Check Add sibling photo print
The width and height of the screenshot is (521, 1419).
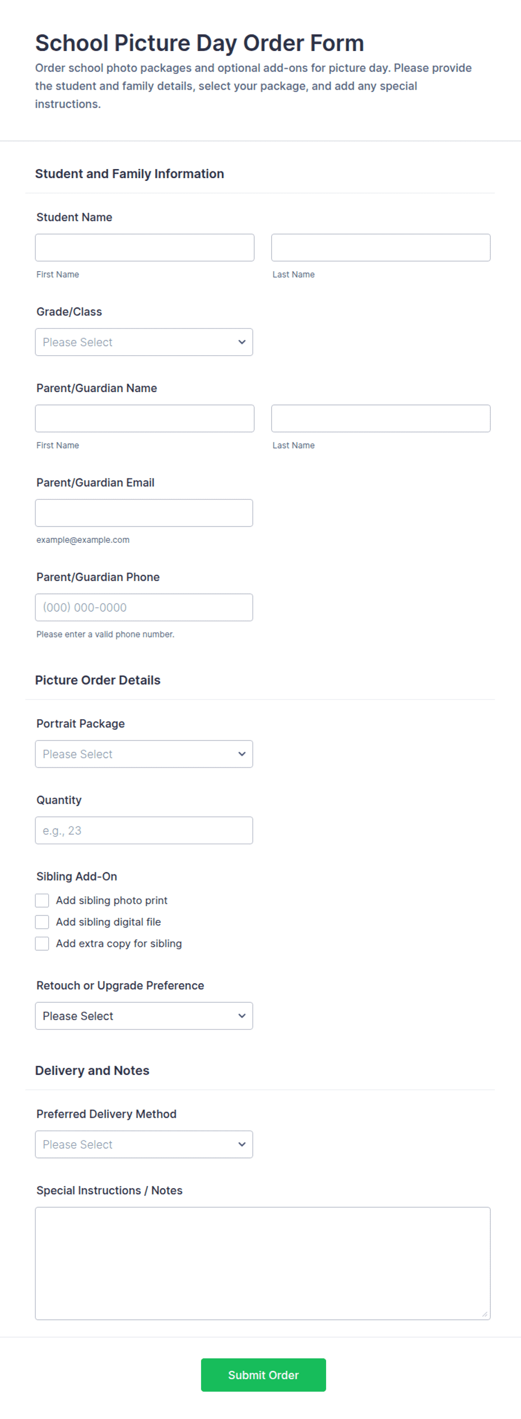[x=42, y=900]
